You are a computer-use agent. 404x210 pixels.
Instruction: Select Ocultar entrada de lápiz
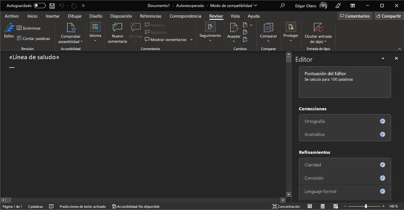click(318, 32)
